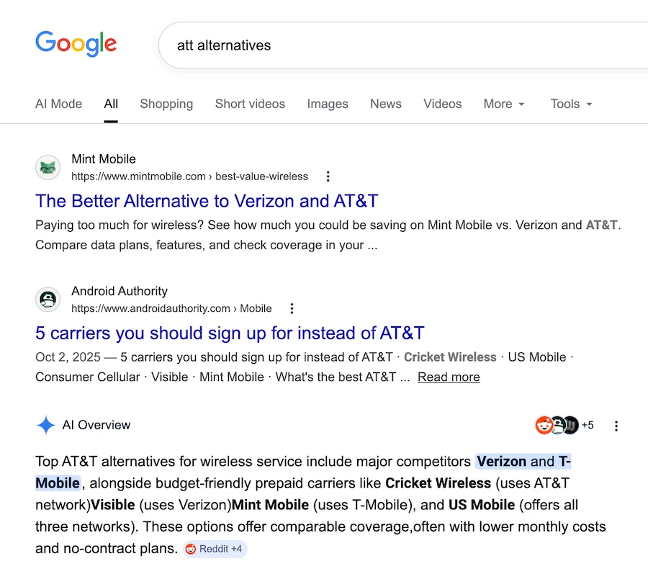The height and width of the screenshot is (569, 648).
Task: Open three-dot menu on AI Overview
Action: tap(616, 426)
